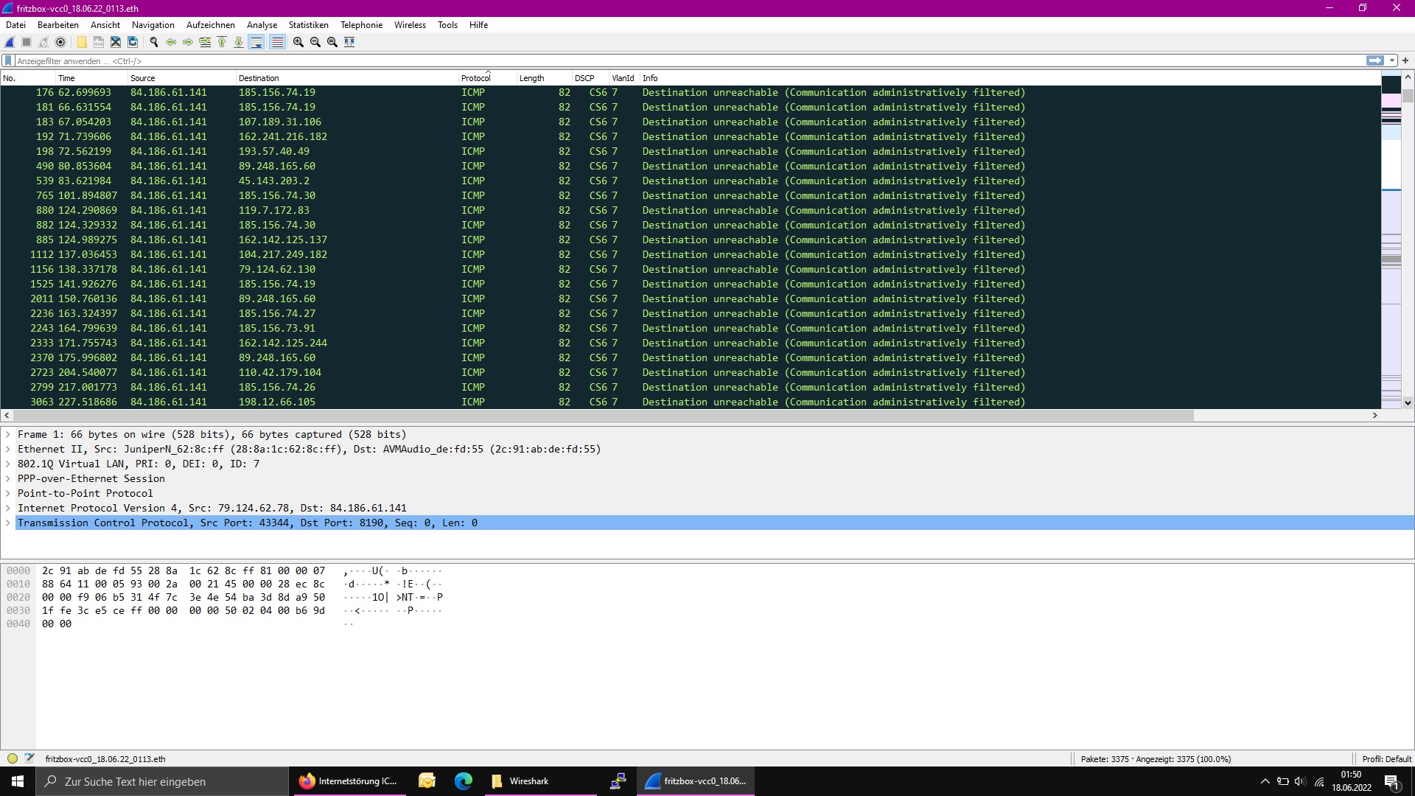Jump to the first packet icon

[x=222, y=42]
